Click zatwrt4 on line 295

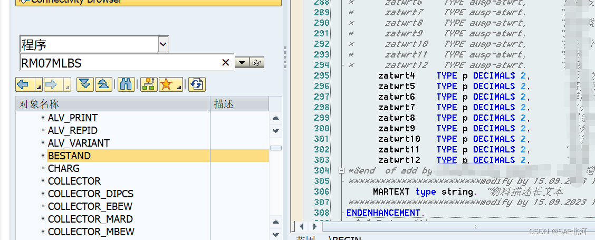397,75
